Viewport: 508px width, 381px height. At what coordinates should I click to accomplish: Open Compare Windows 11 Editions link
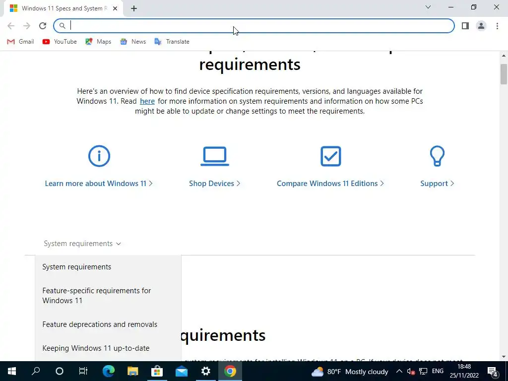tap(330, 184)
